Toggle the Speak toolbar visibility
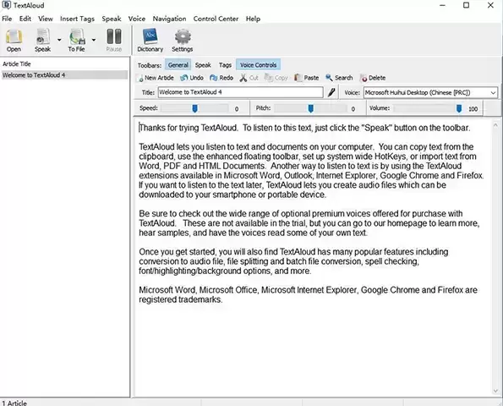The width and height of the screenshot is (503, 406). pyautogui.click(x=203, y=65)
